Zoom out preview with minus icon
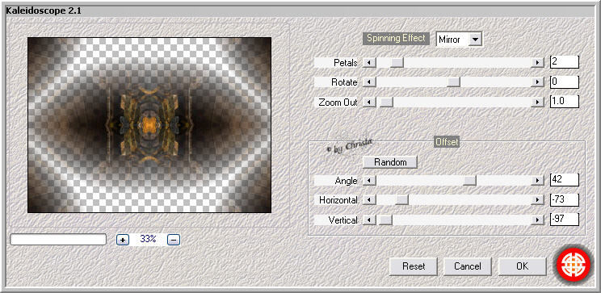This screenshot has height=293, width=601. (x=174, y=240)
